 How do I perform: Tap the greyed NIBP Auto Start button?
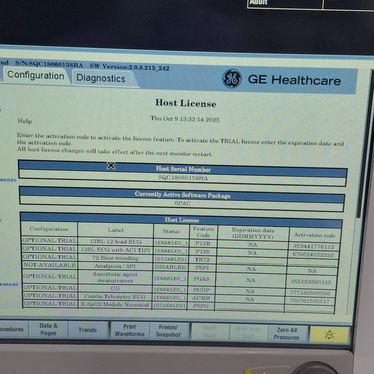click(x=248, y=332)
